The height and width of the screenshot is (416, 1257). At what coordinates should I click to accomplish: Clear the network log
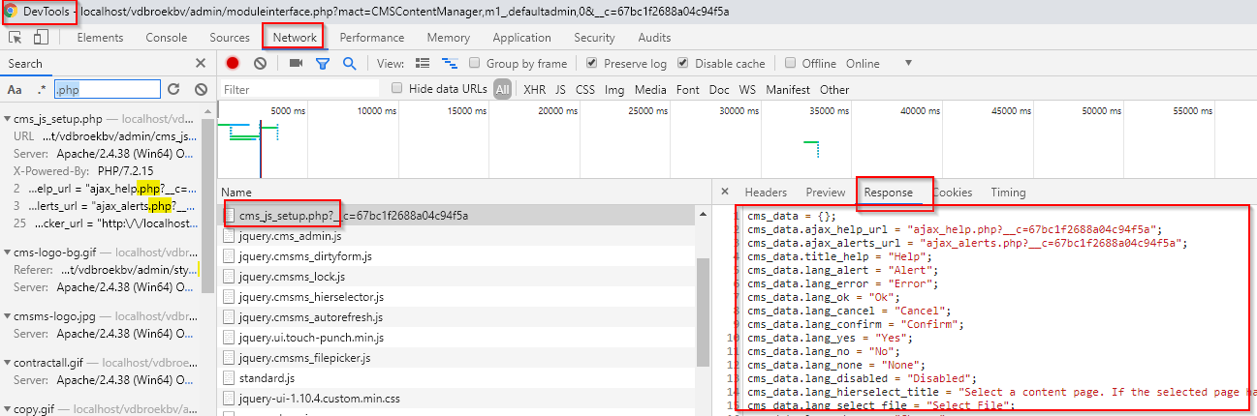tap(260, 64)
